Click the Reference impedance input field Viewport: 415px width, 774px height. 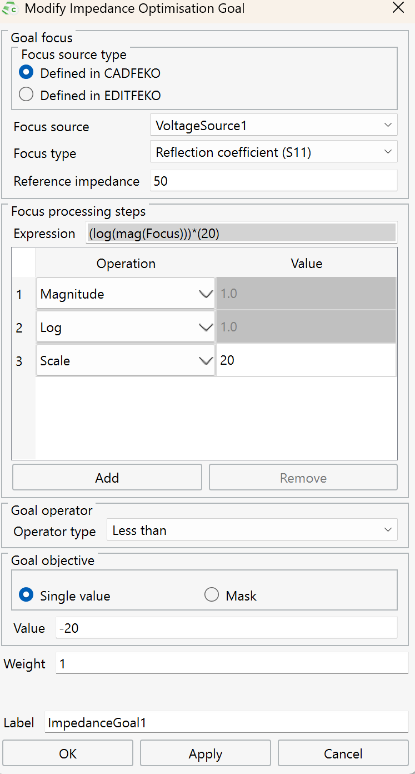273,181
